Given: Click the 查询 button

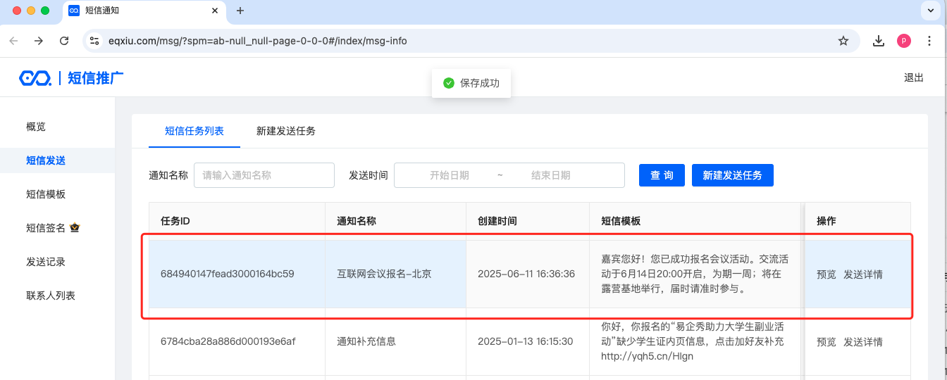Looking at the screenshot, I should point(662,175).
